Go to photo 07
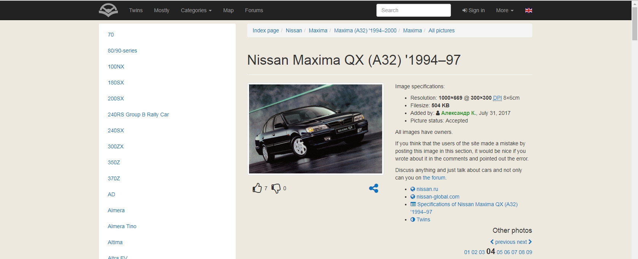The width and height of the screenshot is (638, 259). [514, 252]
